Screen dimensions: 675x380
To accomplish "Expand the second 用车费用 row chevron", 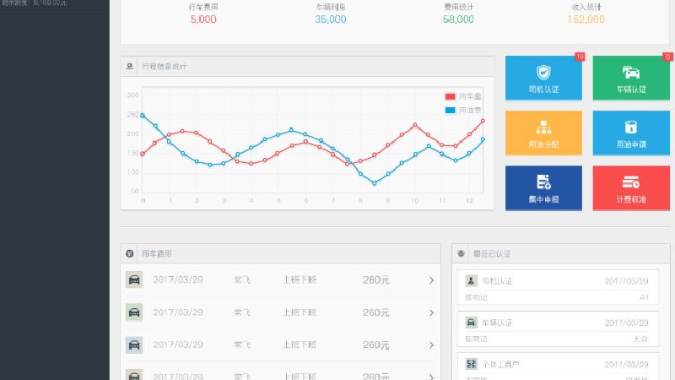I will click(431, 312).
